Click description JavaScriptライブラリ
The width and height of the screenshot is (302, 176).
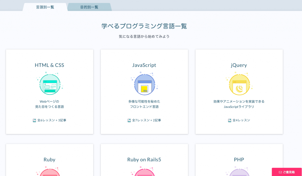point(239,107)
